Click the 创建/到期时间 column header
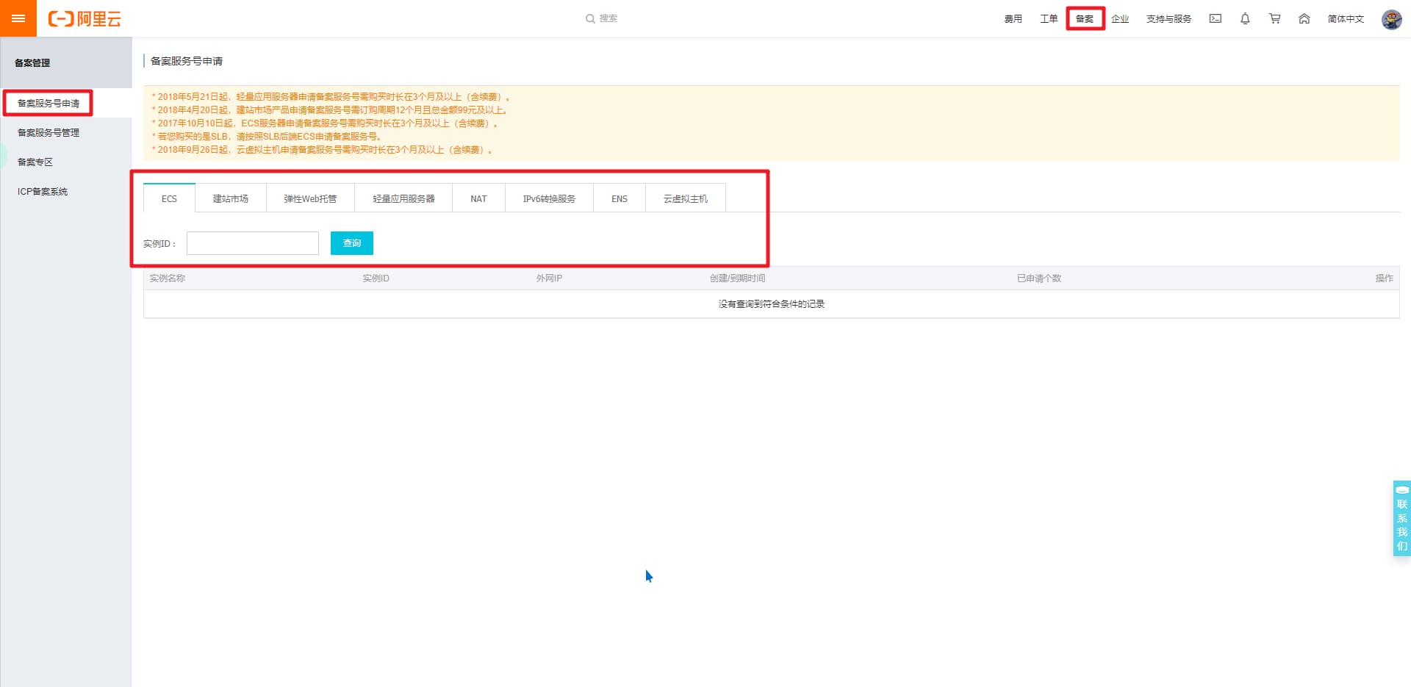The width and height of the screenshot is (1411, 687). pyautogui.click(x=737, y=278)
